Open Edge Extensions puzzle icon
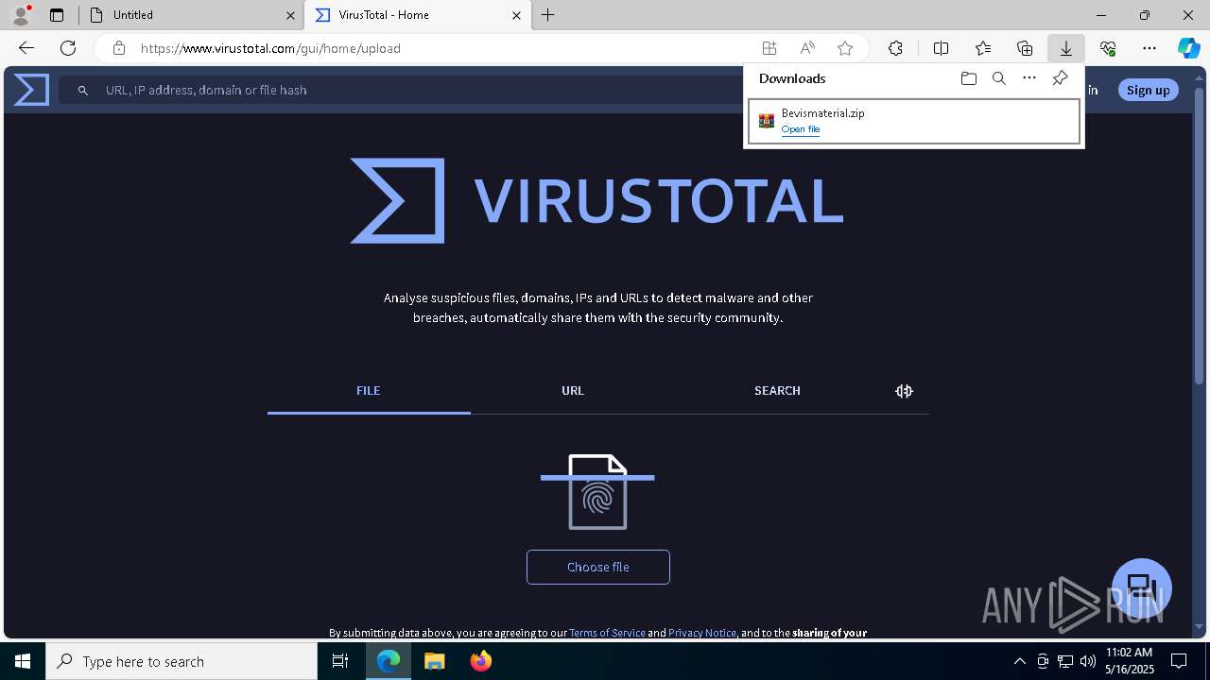 pyautogui.click(x=895, y=48)
